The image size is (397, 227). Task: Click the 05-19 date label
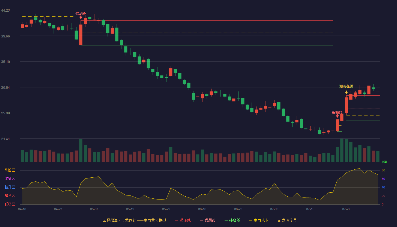(x=130, y=209)
